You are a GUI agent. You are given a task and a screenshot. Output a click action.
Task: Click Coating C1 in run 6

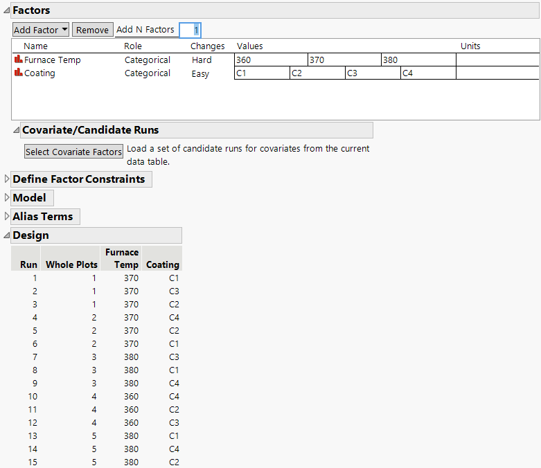pyautogui.click(x=174, y=343)
